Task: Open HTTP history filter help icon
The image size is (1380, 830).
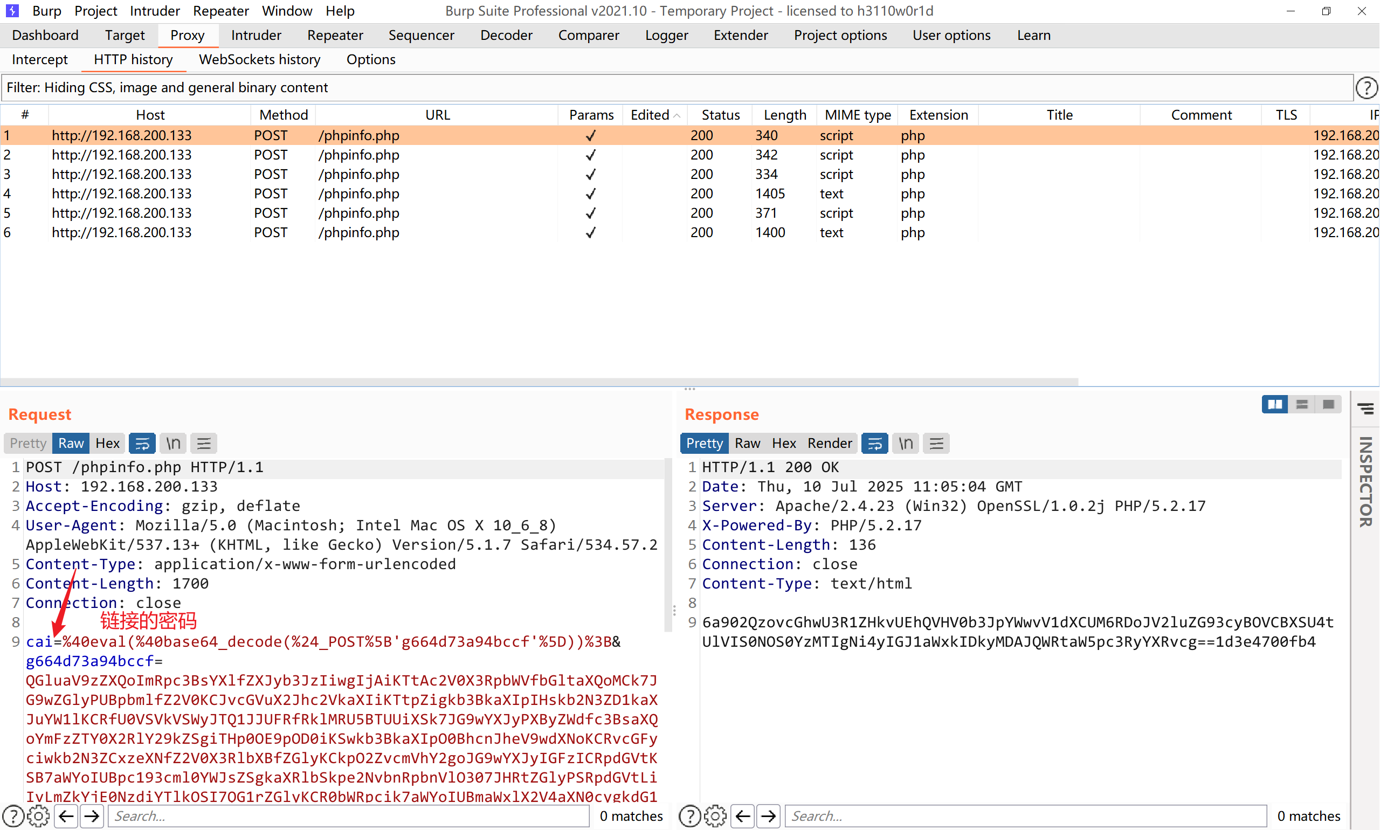Action: pos(1366,88)
